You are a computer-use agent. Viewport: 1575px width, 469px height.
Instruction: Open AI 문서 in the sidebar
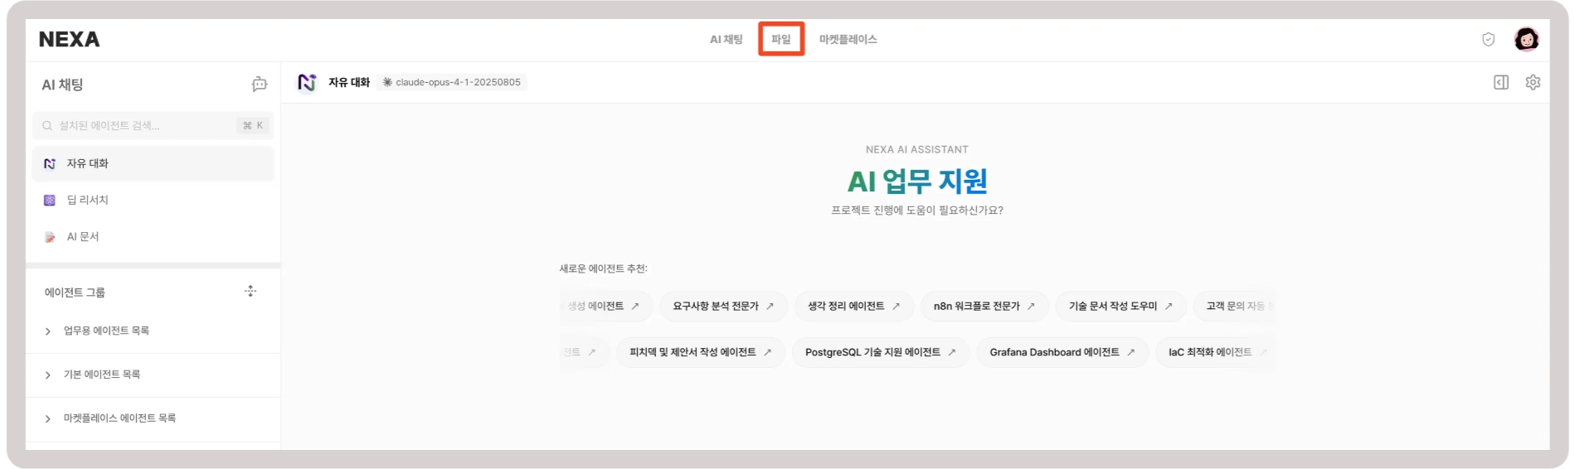153,236
